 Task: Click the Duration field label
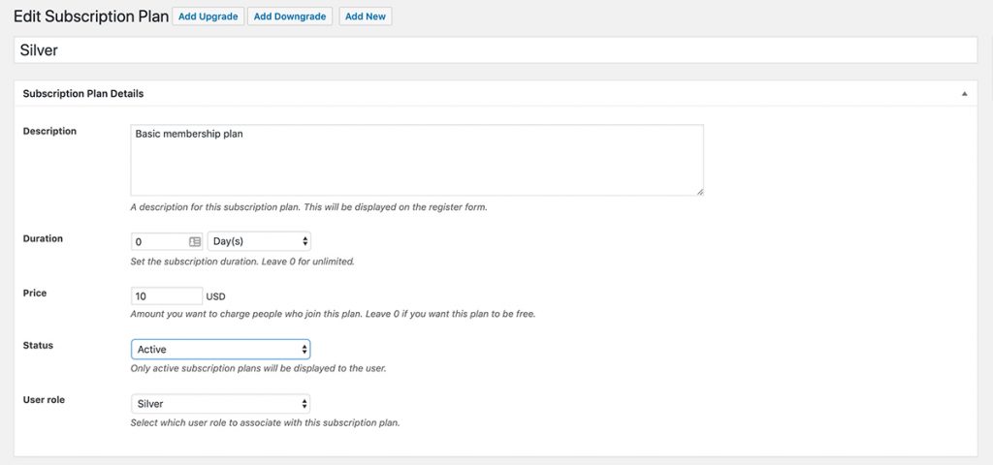click(43, 238)
